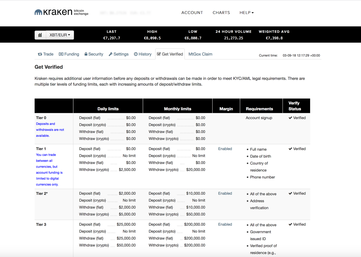Viewport: 361px width, 257px height.
Task: Click the Get Verified page heading
Action: 49,67
